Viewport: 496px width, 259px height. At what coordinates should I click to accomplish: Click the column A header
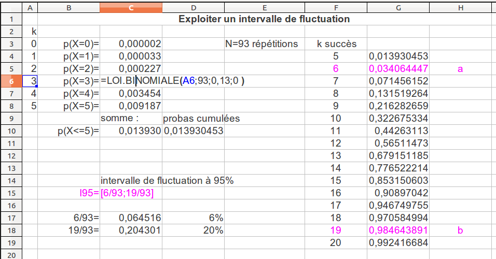coord(31,7)
